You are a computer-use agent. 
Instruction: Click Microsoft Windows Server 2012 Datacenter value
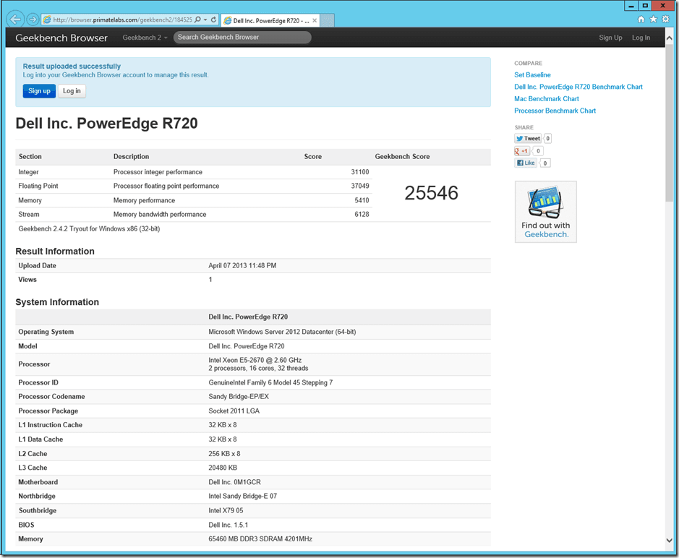(x=282, y=332)
